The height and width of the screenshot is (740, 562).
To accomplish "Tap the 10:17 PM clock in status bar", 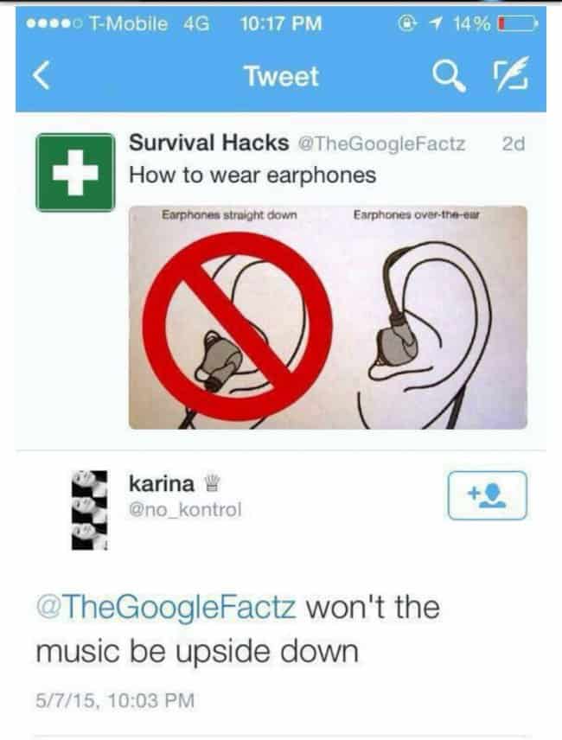I will (281, 23).
